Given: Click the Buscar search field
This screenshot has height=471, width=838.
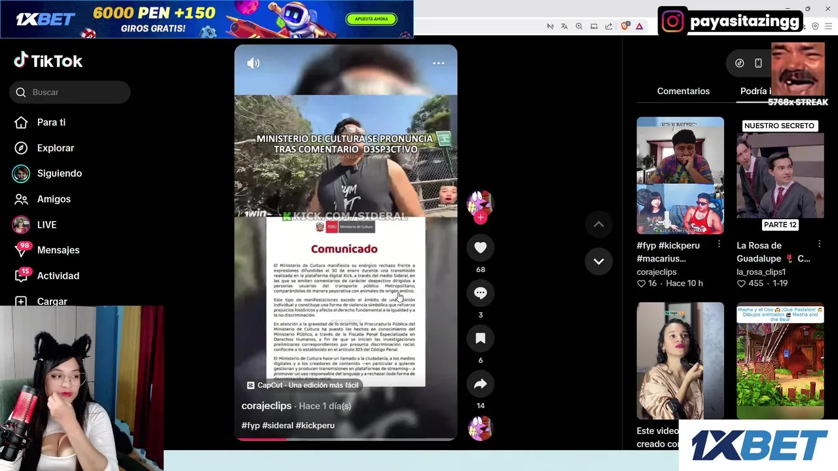Looking at the screenshot, I should pyautogui.click(x=70, y=92).
